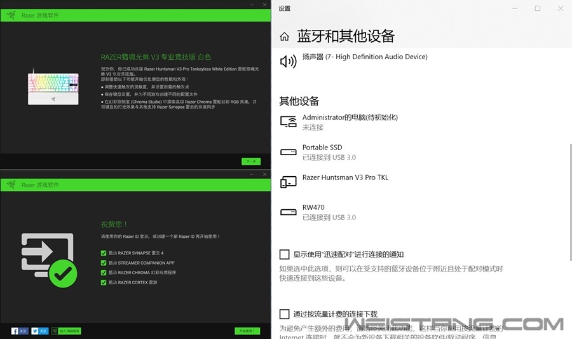572x339 pixels.
Task: Click the RAZER猎魂光蛛 V3 专业竞技版 白色 title
Action: (156, 57)
